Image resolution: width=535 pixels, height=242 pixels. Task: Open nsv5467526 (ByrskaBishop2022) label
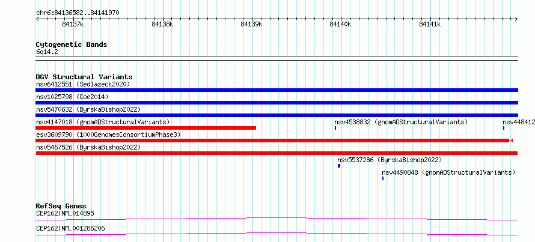[88, 147]
